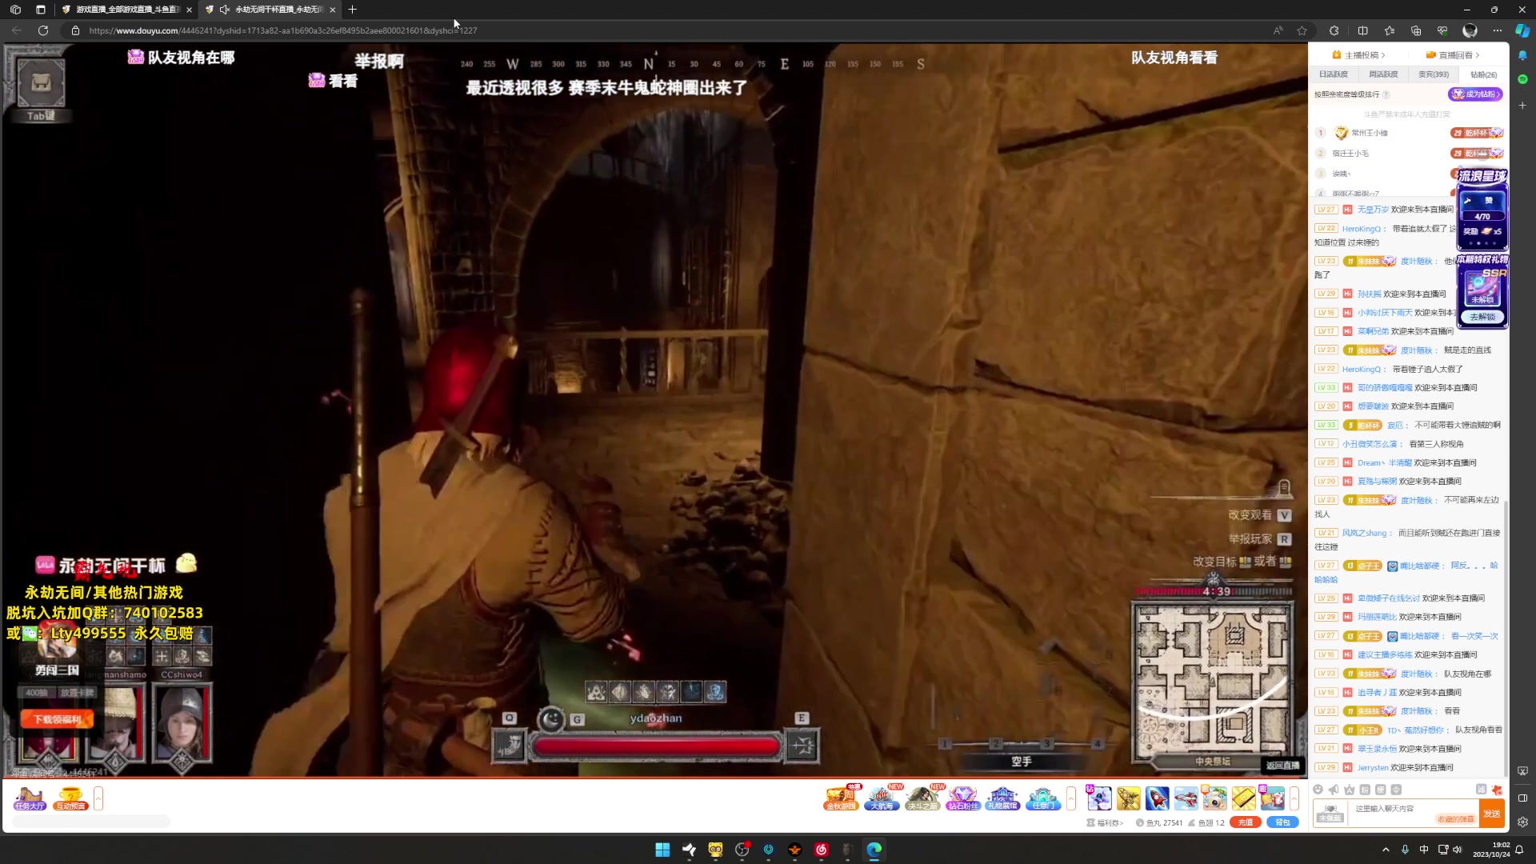Click username 风岚之shang in chat
The width and height of the screenshot is (1536, 864).
coord(1364,533)
